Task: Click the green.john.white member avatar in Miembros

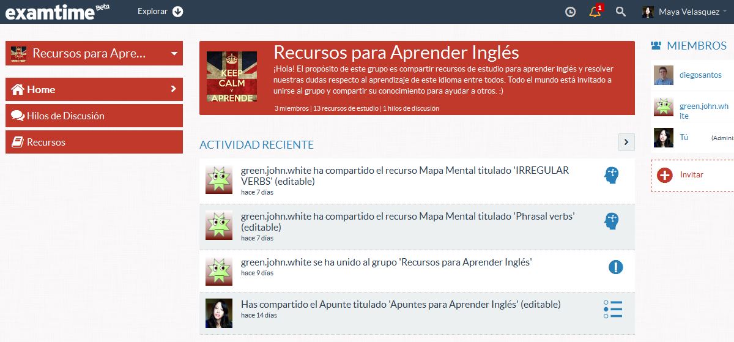Action: coord(664,106)
